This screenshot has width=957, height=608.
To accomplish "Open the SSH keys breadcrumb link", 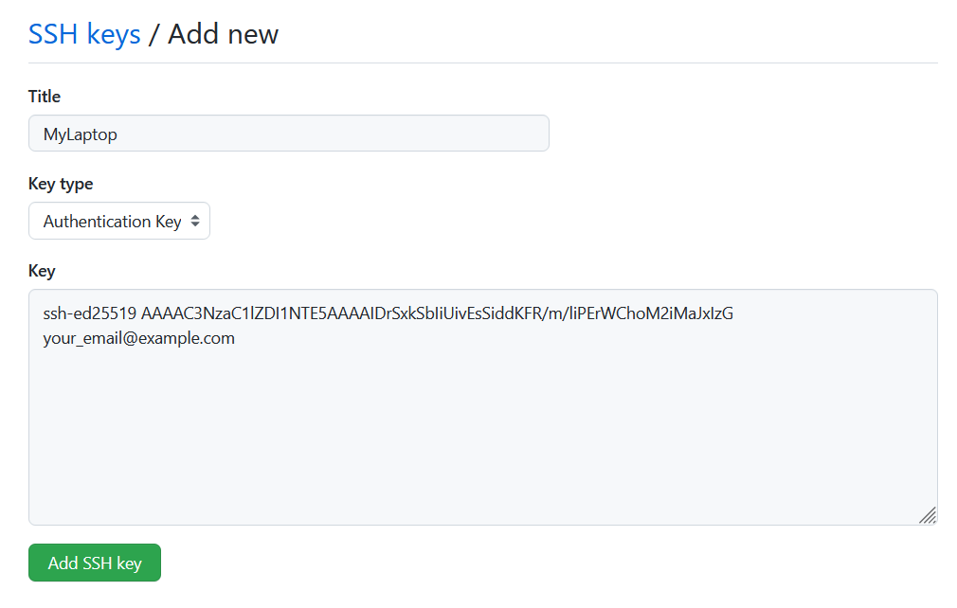I will pos(84,35).
